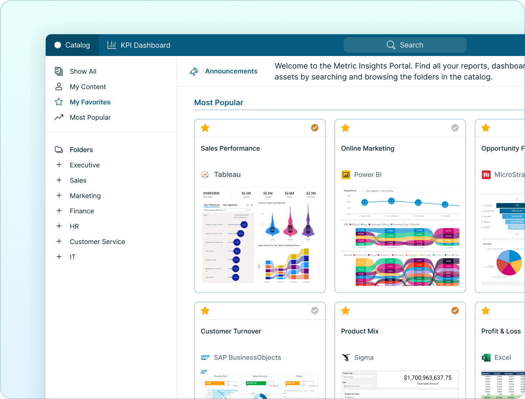
Task: Open the Profit & Loss title
Action: click(501, 331)
